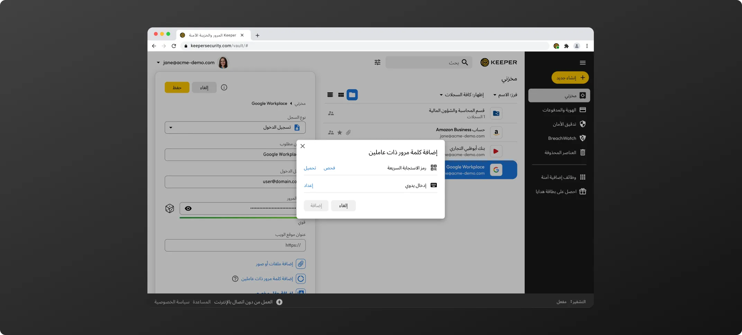Open the two-factor help question icon
The width and height of the screenshot is (742, 335).
click(235, 279)
